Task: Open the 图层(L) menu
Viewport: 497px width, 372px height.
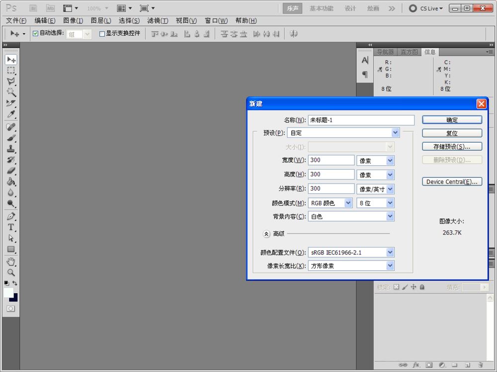Action: coord(101,20)
